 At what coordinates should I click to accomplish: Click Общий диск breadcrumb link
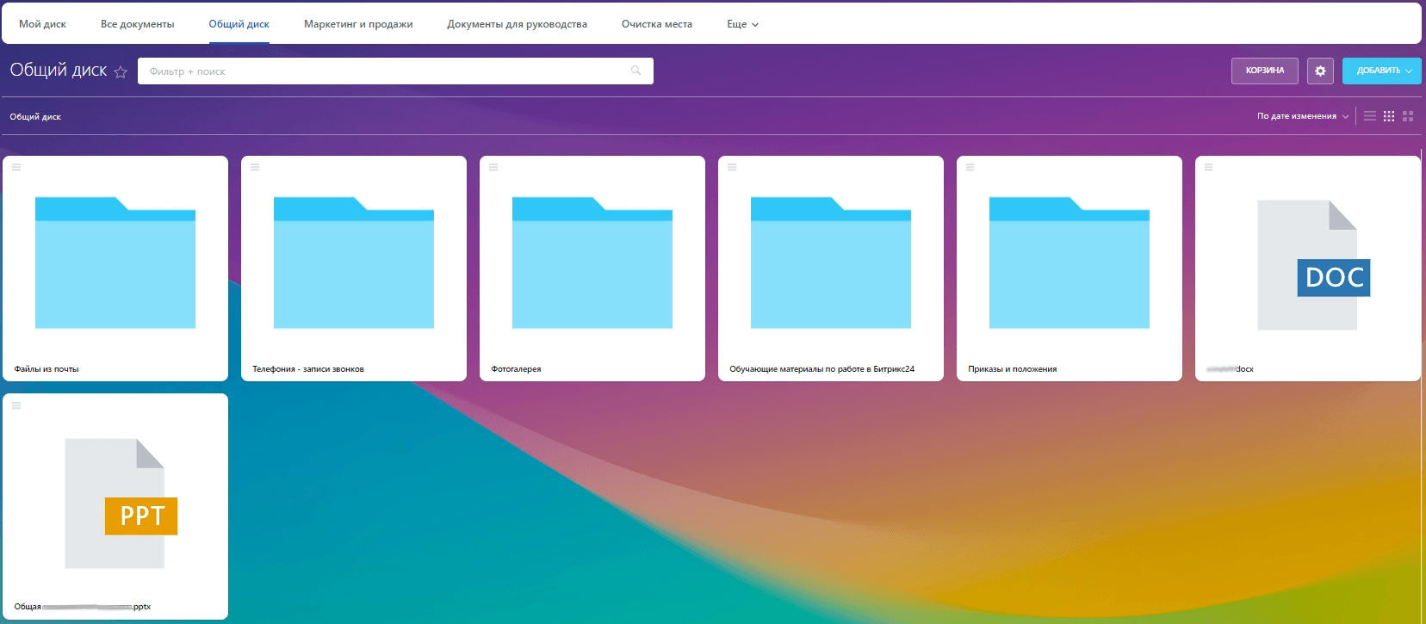(35, 117)
